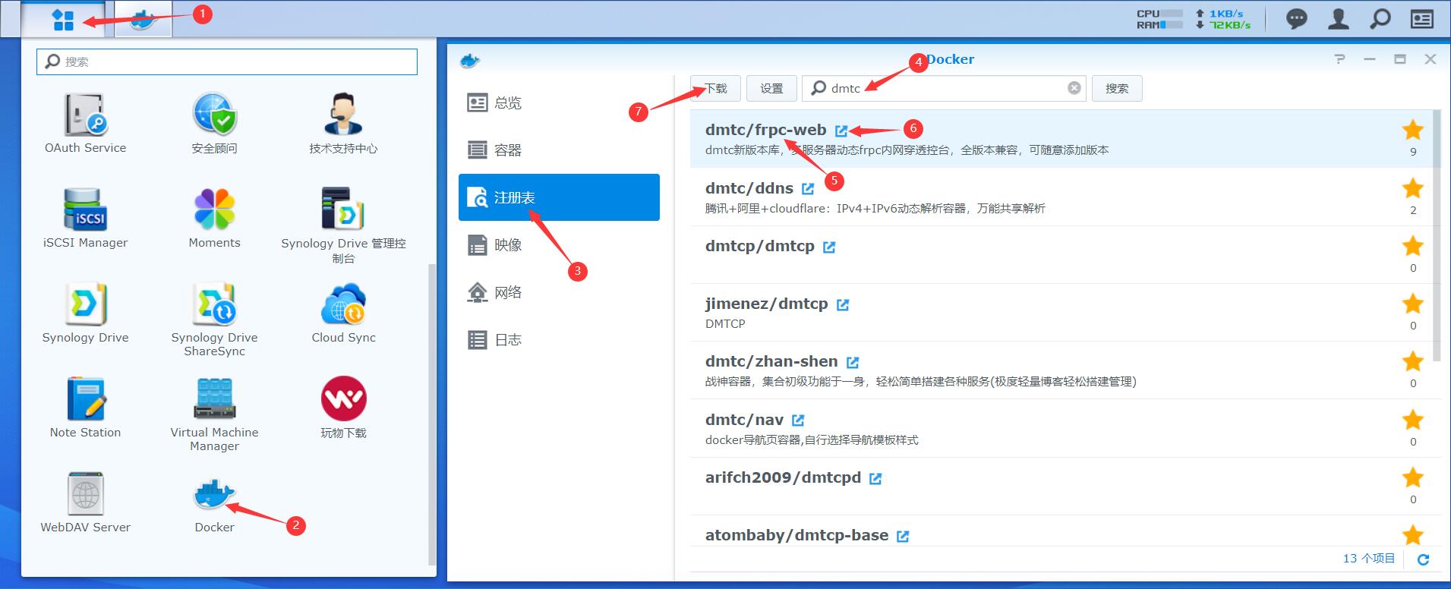Open external link icon for dmtc/zhan-shen
The width and height of the screenshot is (1451, 589).
coord(852,362)
